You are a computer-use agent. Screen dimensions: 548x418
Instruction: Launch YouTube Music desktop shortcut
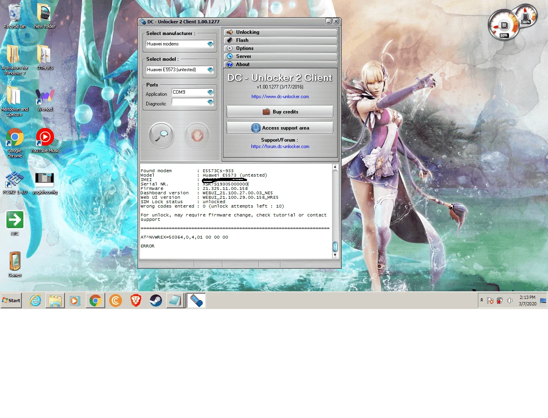coord(45,140)
